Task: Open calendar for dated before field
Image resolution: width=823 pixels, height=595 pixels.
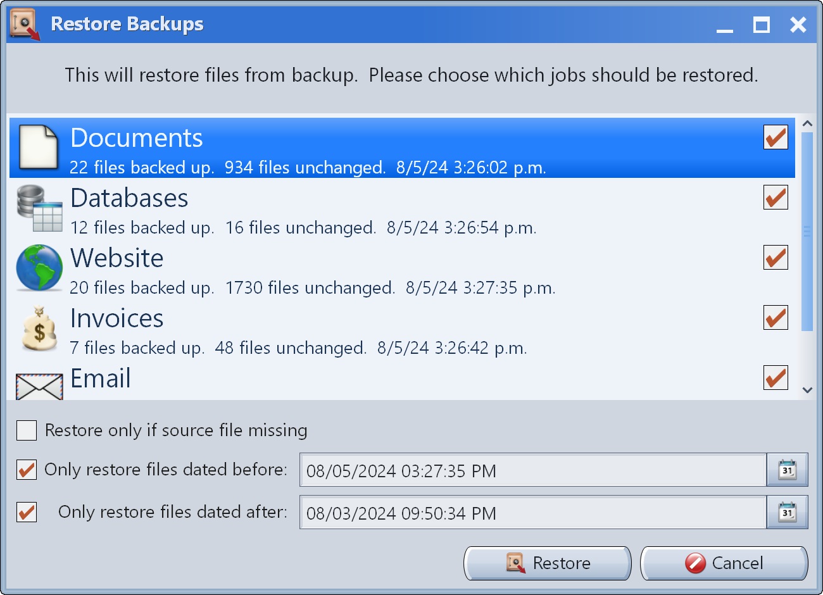Action: click(787, 470)
